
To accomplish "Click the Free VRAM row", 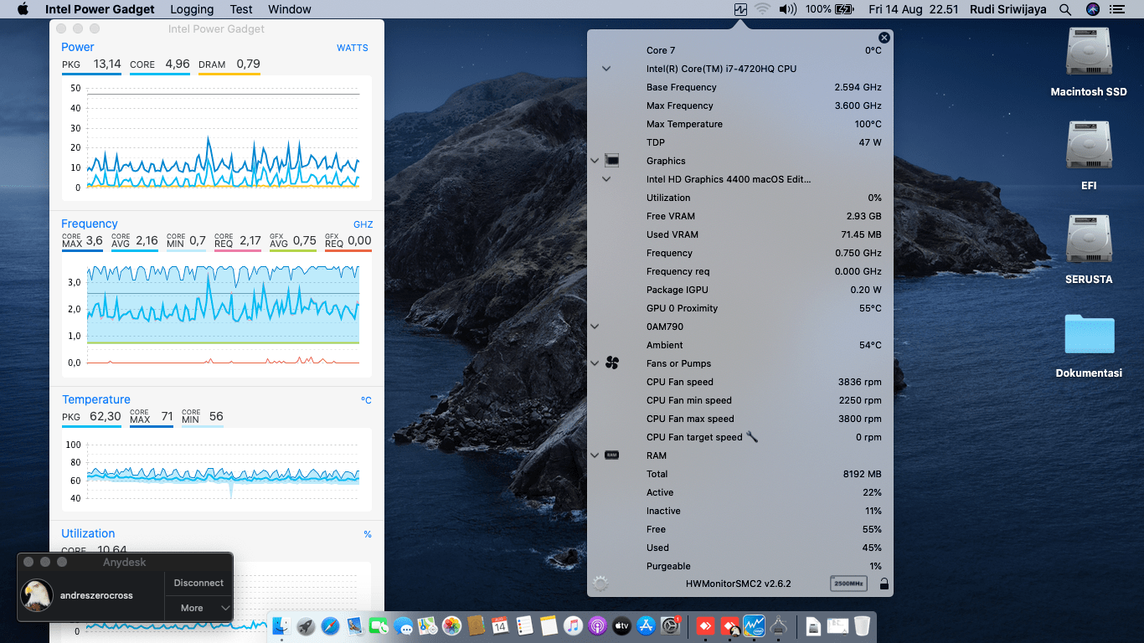I will pos(740,216).
